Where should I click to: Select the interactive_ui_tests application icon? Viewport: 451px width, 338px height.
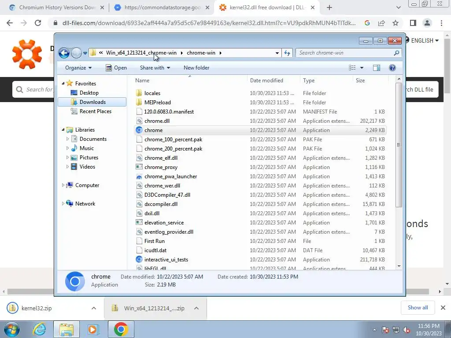(139, 260)
